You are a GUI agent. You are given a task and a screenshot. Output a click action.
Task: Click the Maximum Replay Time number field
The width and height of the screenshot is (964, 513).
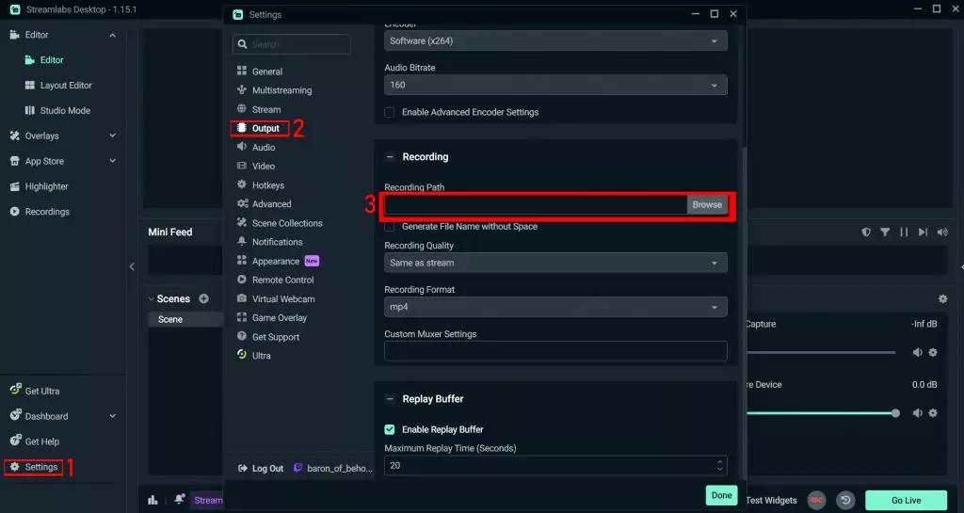point(555,466)
